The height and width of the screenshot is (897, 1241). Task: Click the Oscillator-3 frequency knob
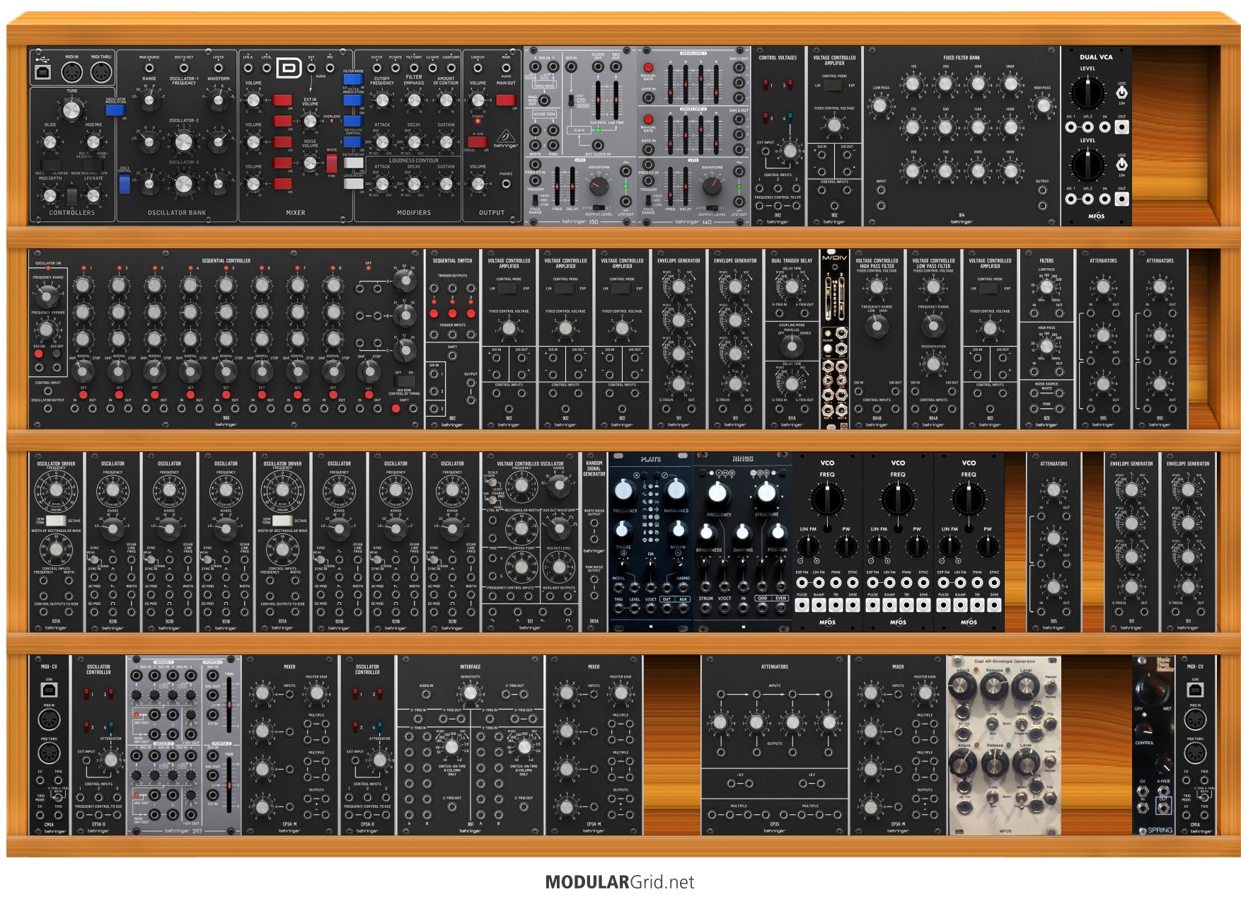183,184
